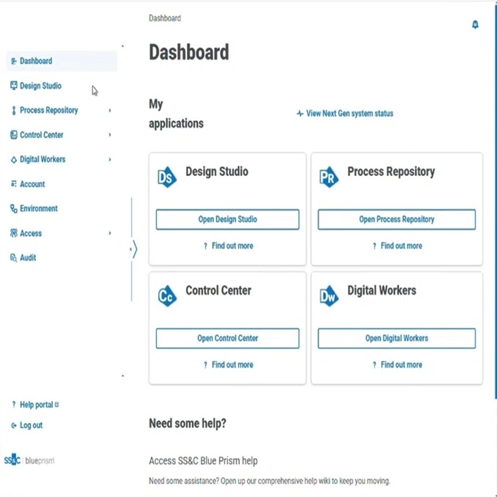Screen dimensions: 497x497
Task: Expand the Process Repository submenu arrow
Action: [x=110, y=110]
